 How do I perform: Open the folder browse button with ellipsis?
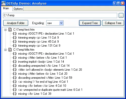(121, 16)
